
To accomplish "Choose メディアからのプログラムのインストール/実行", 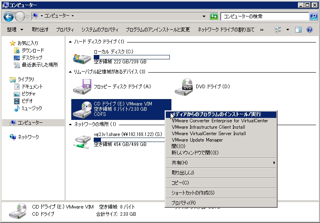I will (221, 114).
